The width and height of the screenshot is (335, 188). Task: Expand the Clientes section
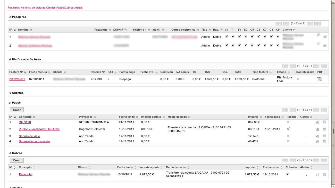(10, 93)
